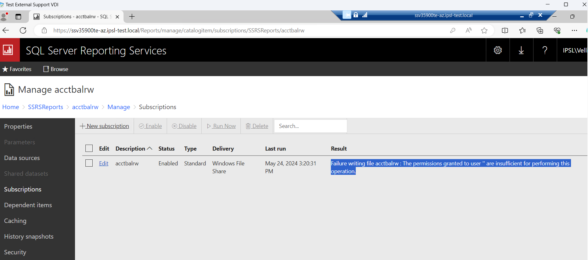Tick the select-all header checkbox
588x260 pixels.
coord(89,148)
